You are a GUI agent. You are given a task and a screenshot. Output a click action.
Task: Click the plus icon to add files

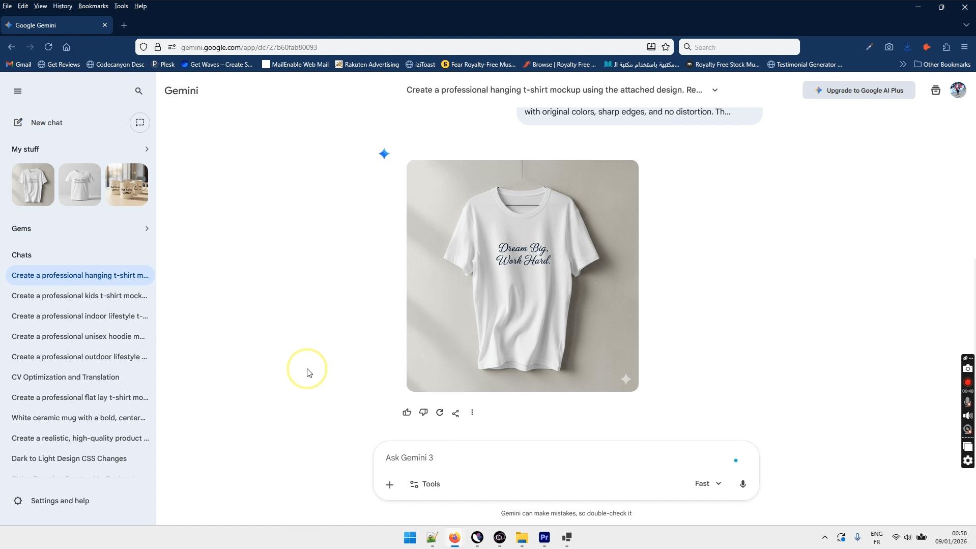point(390,484)
